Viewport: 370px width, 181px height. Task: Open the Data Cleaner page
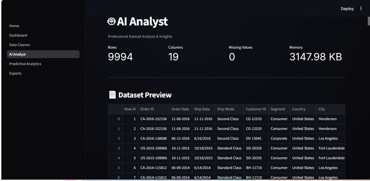(x=43, y=44)
